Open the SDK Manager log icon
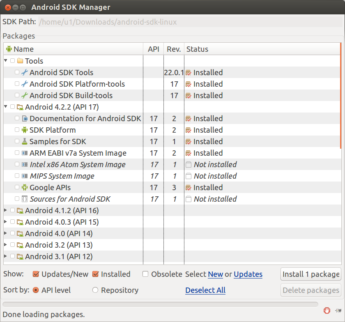Image resolution: width=345 pixels, height=322 pixels. point(338,310)
